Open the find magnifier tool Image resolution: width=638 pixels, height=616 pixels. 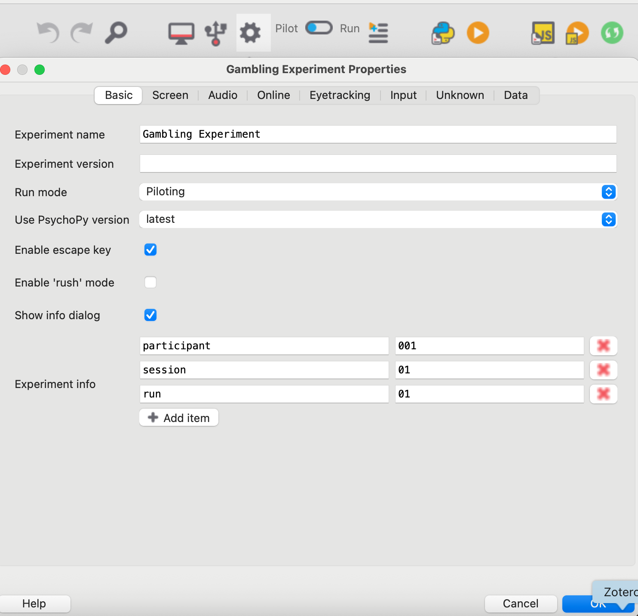[116, 33]
